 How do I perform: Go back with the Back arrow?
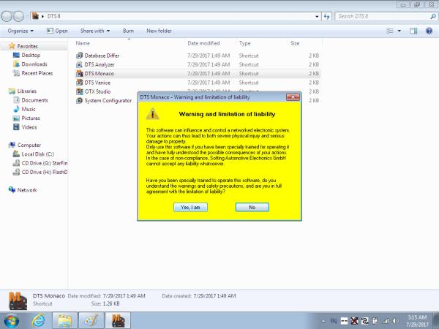(7, 16)
